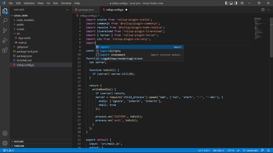273x153 pixels.
Task: Expand public folder
Action: pyautogui.click(x=41, y=25)
